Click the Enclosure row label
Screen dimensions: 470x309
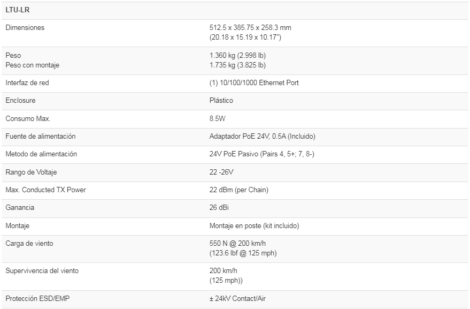tap(20, 101)
